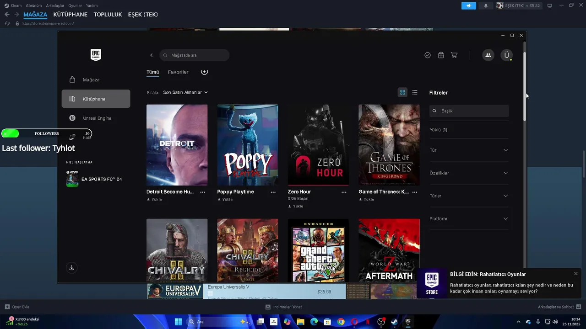Open the wishlist checkmark icon
Image resolution: width=586 pixels, height=329 pixels.
tap(428, 55)
